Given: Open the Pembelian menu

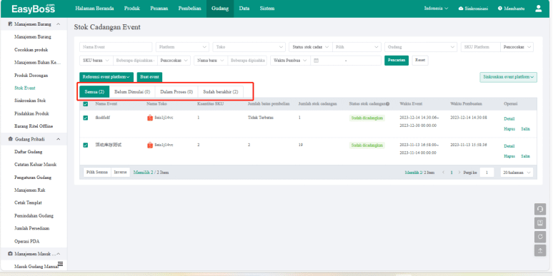Looking at the screenshot, I should (x=190, y=9).
